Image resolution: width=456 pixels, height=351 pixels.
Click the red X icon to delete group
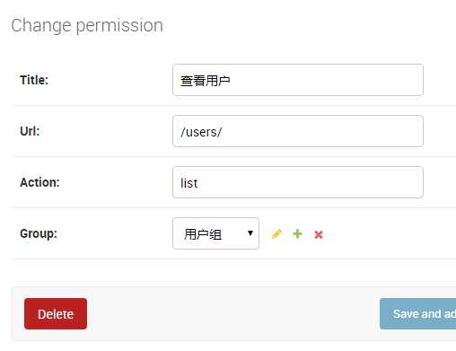pyautogui.click(x=319, y=234)
